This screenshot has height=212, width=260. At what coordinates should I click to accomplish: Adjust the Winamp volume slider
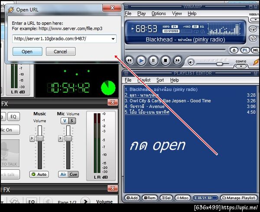[x=220, y=64]
